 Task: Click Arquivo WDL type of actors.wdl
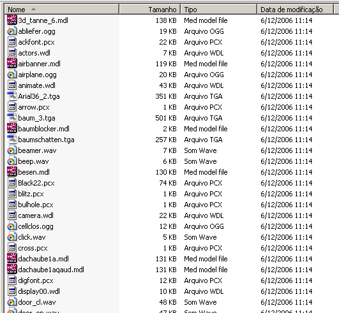(x=204, y=53)
